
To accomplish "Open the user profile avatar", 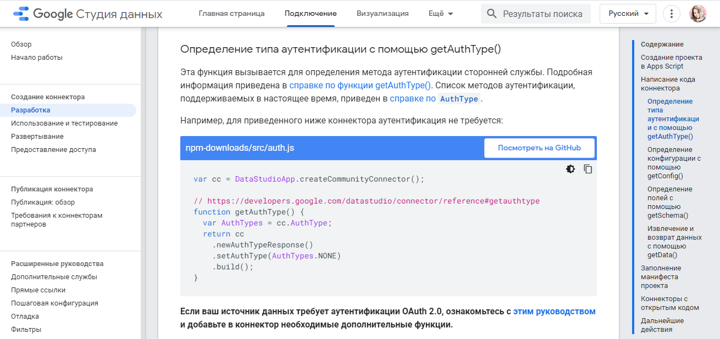I will tap(698, 14).
